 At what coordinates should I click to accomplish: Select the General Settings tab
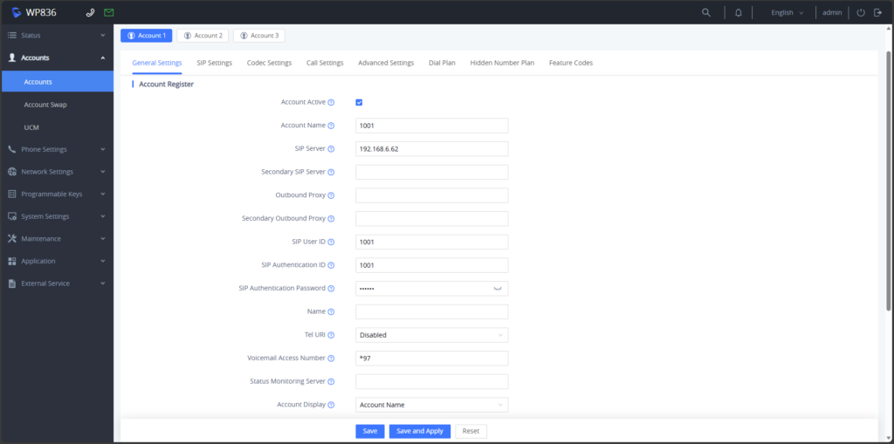(x=157, y=63)
